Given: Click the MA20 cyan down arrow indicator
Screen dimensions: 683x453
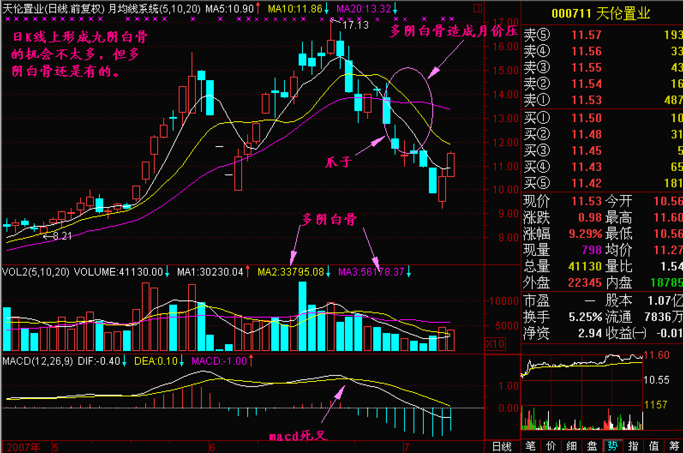Looking at the screenshot, I should 395,8.
